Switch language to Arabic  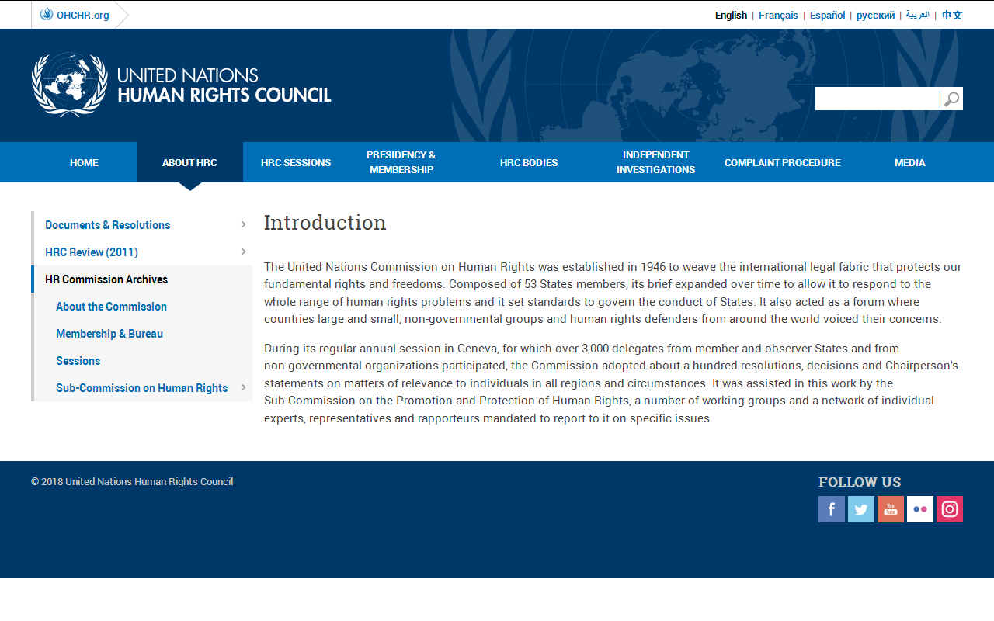click(917, 15)
